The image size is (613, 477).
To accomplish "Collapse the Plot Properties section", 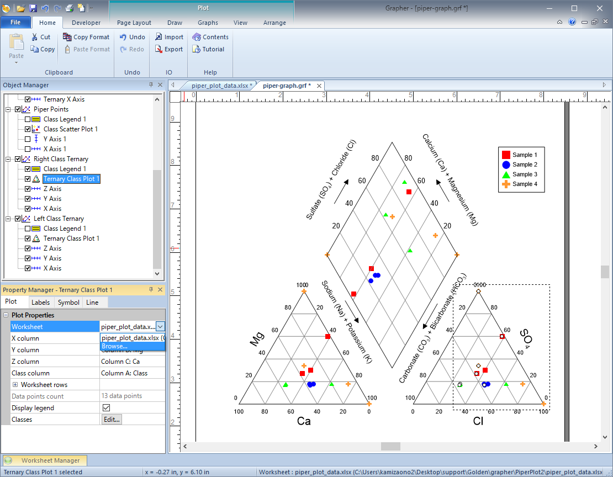I will point(6,315).
